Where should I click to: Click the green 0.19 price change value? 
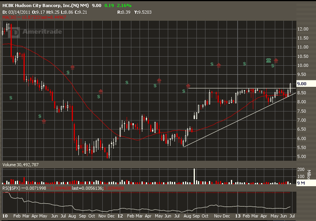109,5
